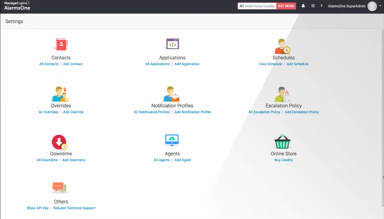Click the Downtime section title
This screenshot has height=219, width=384.
pos(61,153)
